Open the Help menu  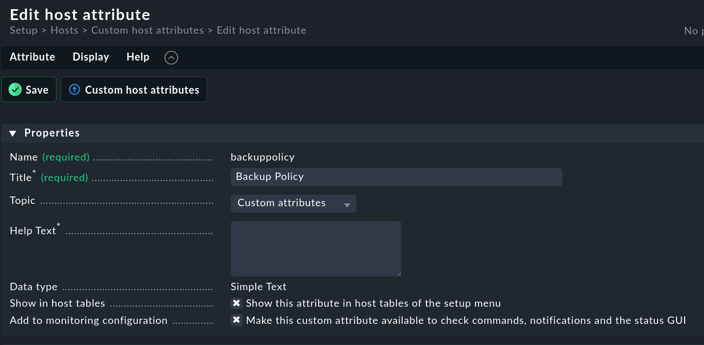click(138, 57)
